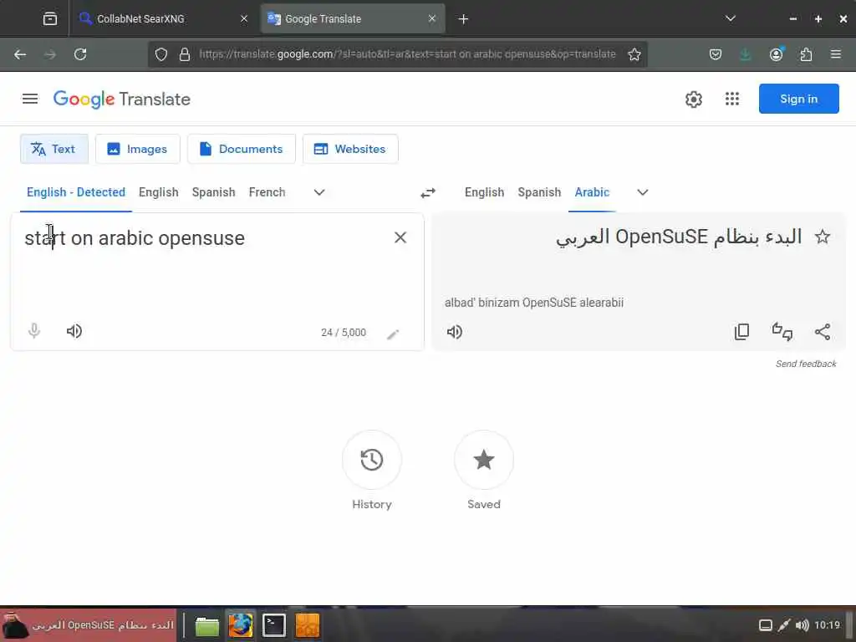Switch to Websites translation mode

click(350, 149)
